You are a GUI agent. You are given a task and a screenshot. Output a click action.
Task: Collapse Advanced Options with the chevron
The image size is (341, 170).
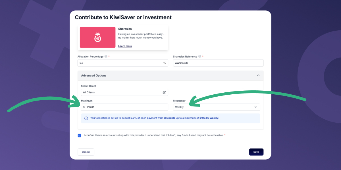pyautogui.click(x=258, y=75)
